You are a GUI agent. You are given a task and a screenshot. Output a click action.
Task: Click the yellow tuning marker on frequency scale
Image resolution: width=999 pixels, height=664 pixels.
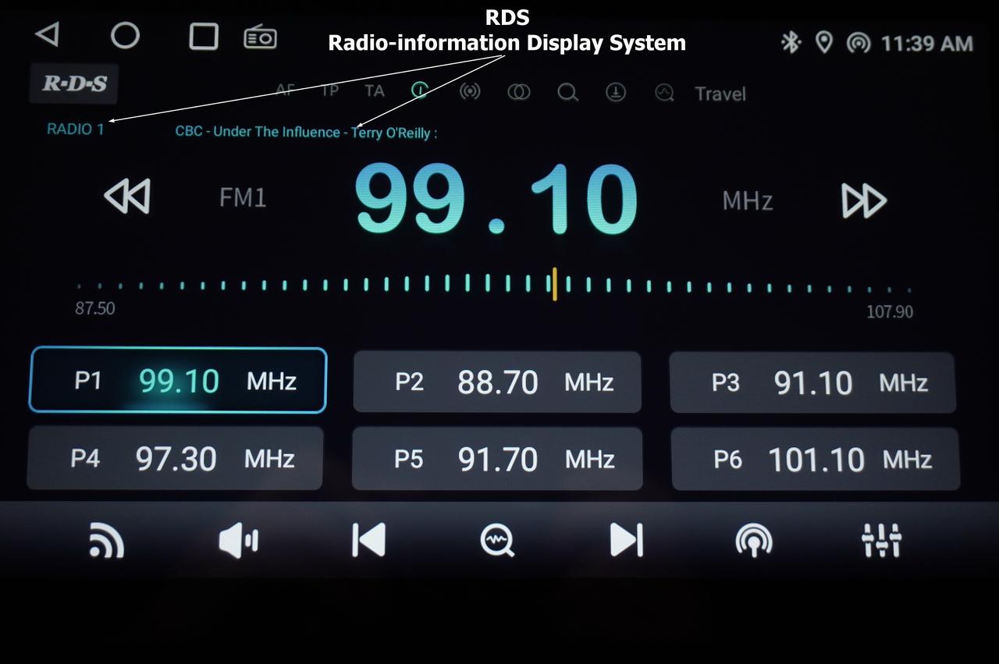point(555,284)
